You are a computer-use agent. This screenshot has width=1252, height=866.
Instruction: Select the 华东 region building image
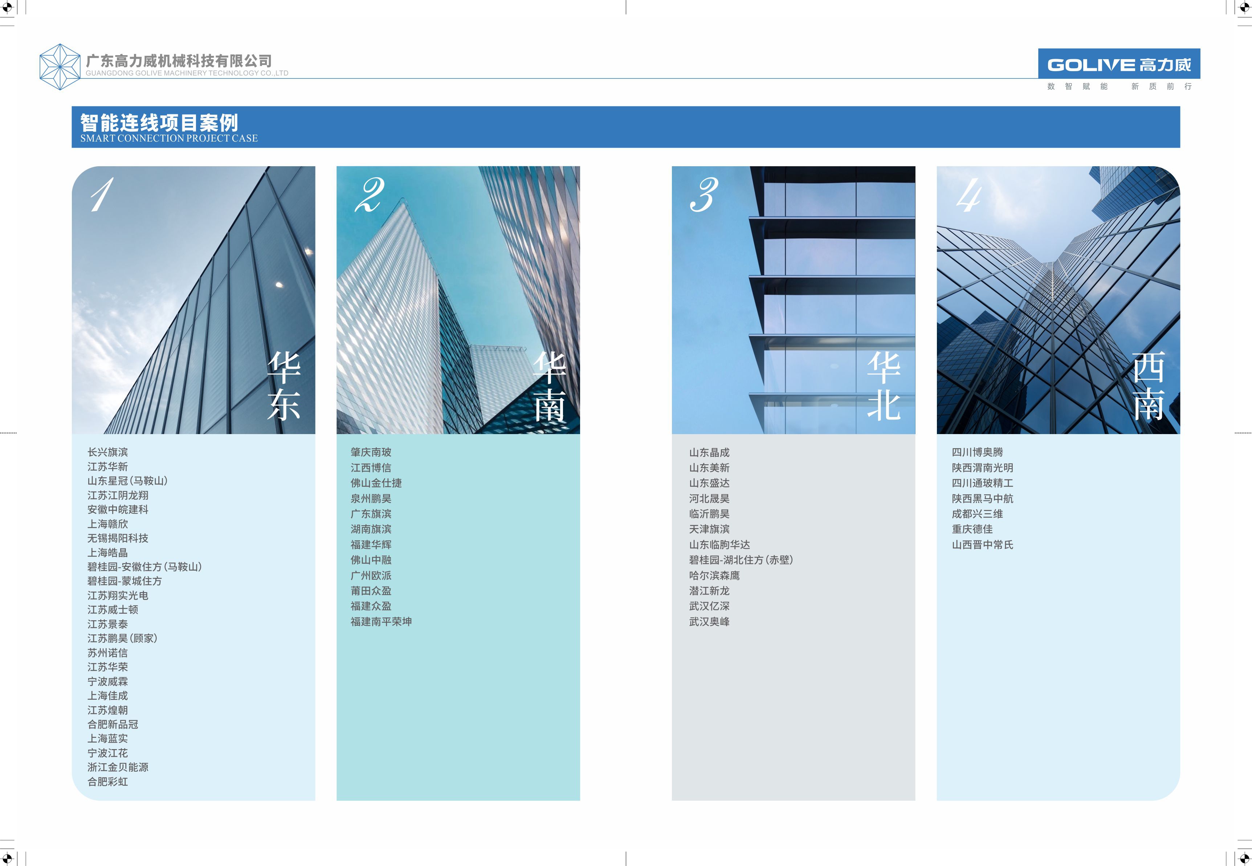click(x=193, y=299)
